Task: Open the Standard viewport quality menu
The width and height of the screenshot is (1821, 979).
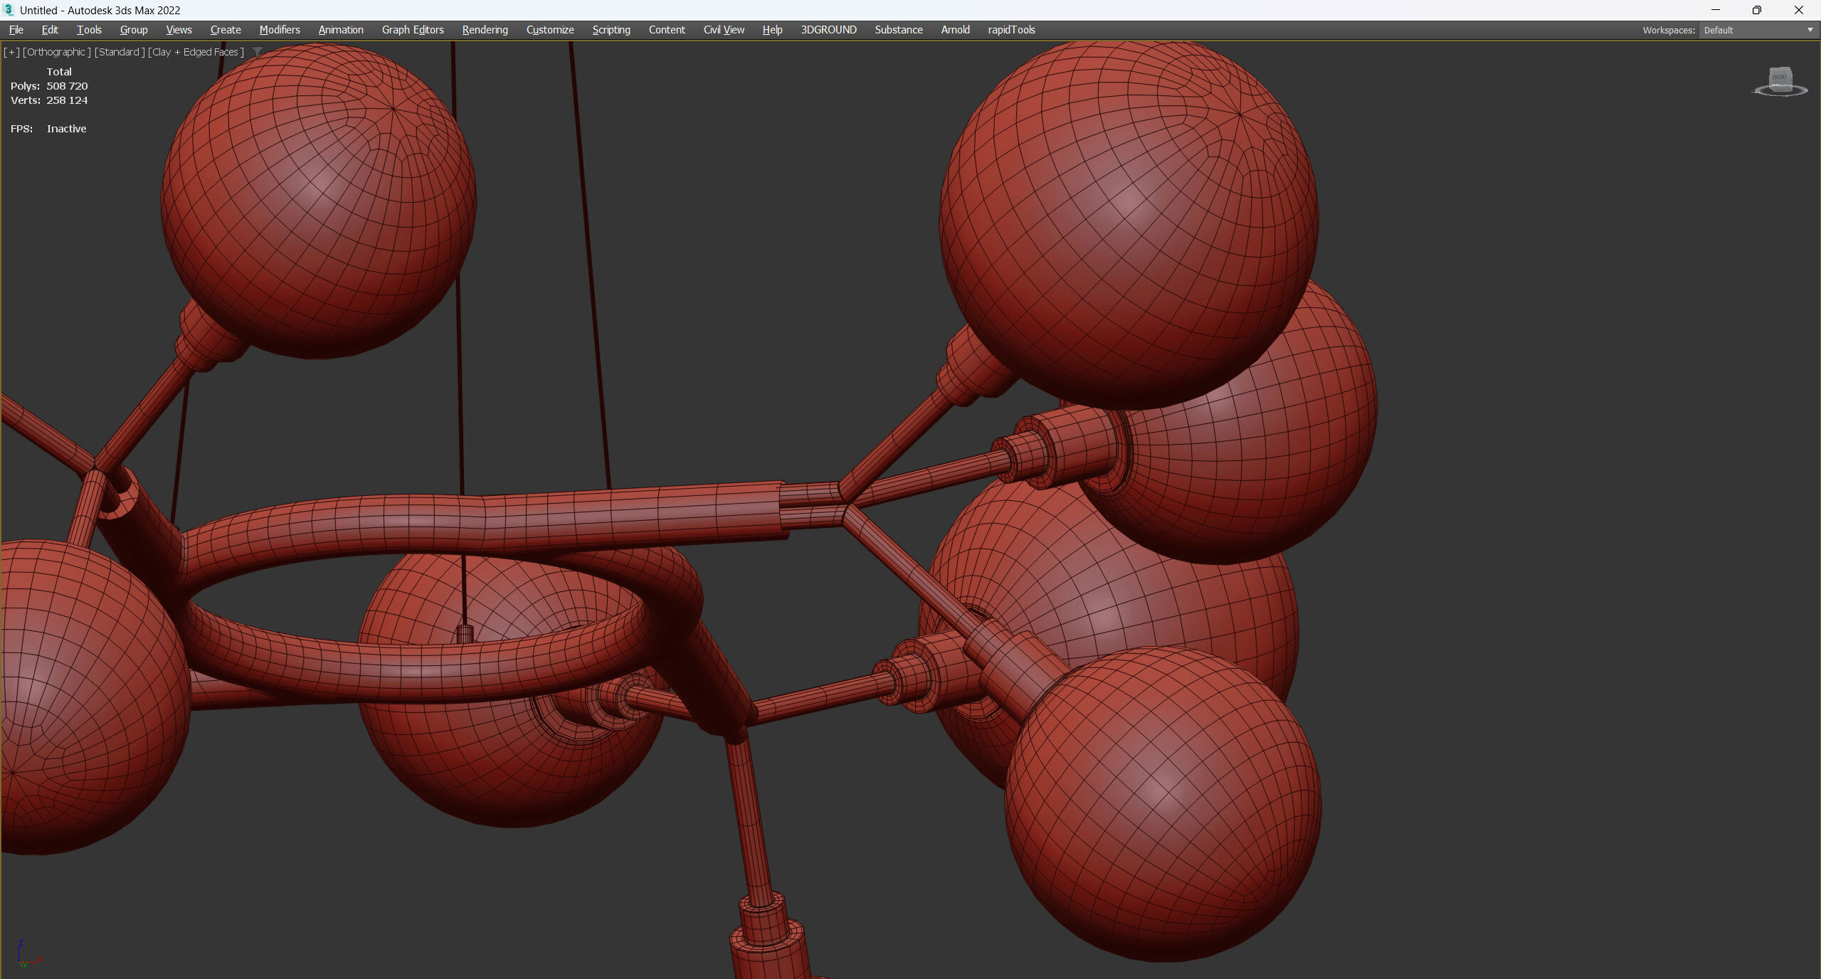Action: pos(120,52)
